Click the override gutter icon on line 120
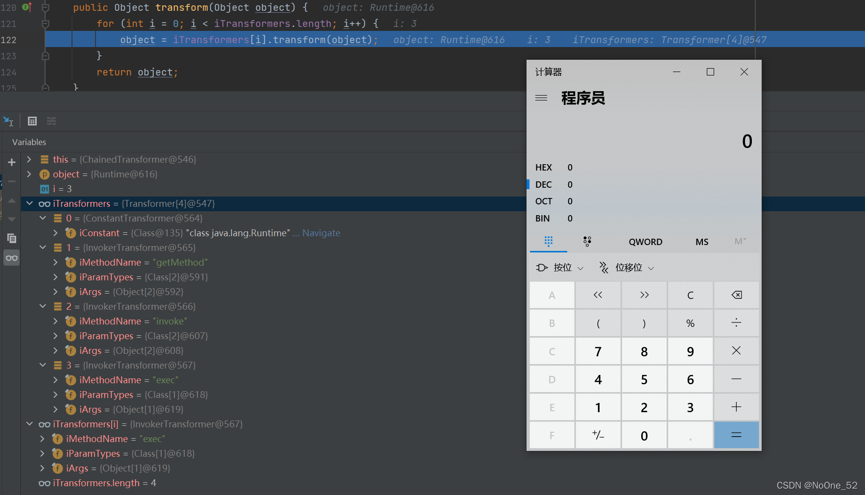865x495 pixels. pos(27,7)
